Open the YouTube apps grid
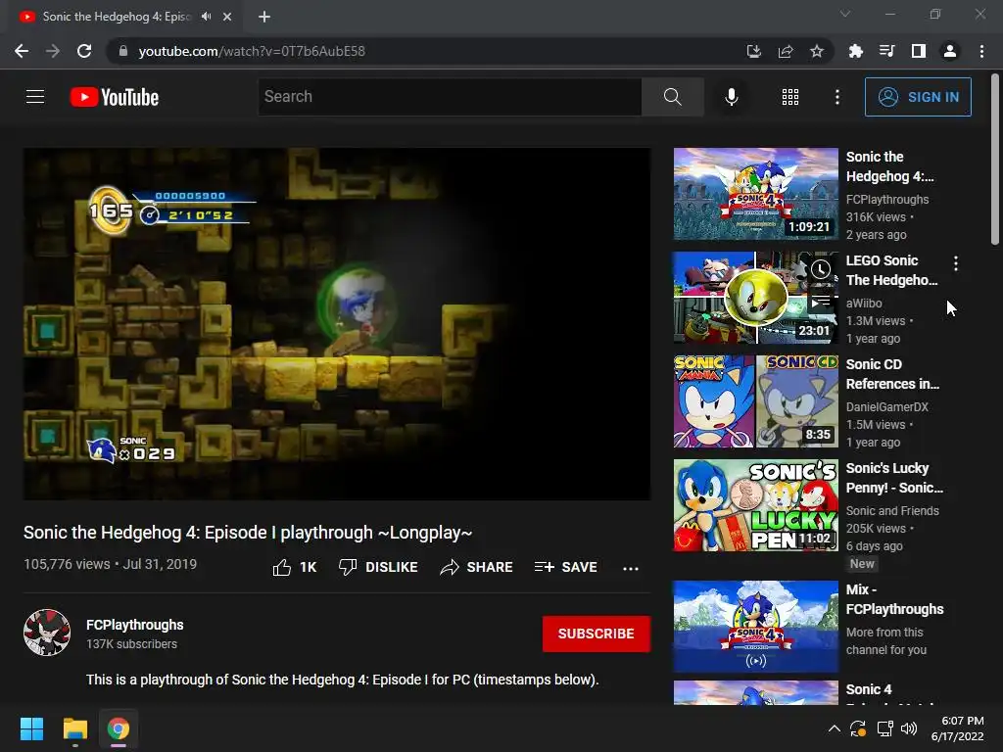The width and height of the screenshot is (1003, 752). (790, 97)
